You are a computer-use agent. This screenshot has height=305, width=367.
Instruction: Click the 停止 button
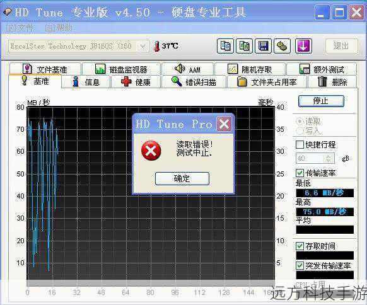click(x=321, y=101)
